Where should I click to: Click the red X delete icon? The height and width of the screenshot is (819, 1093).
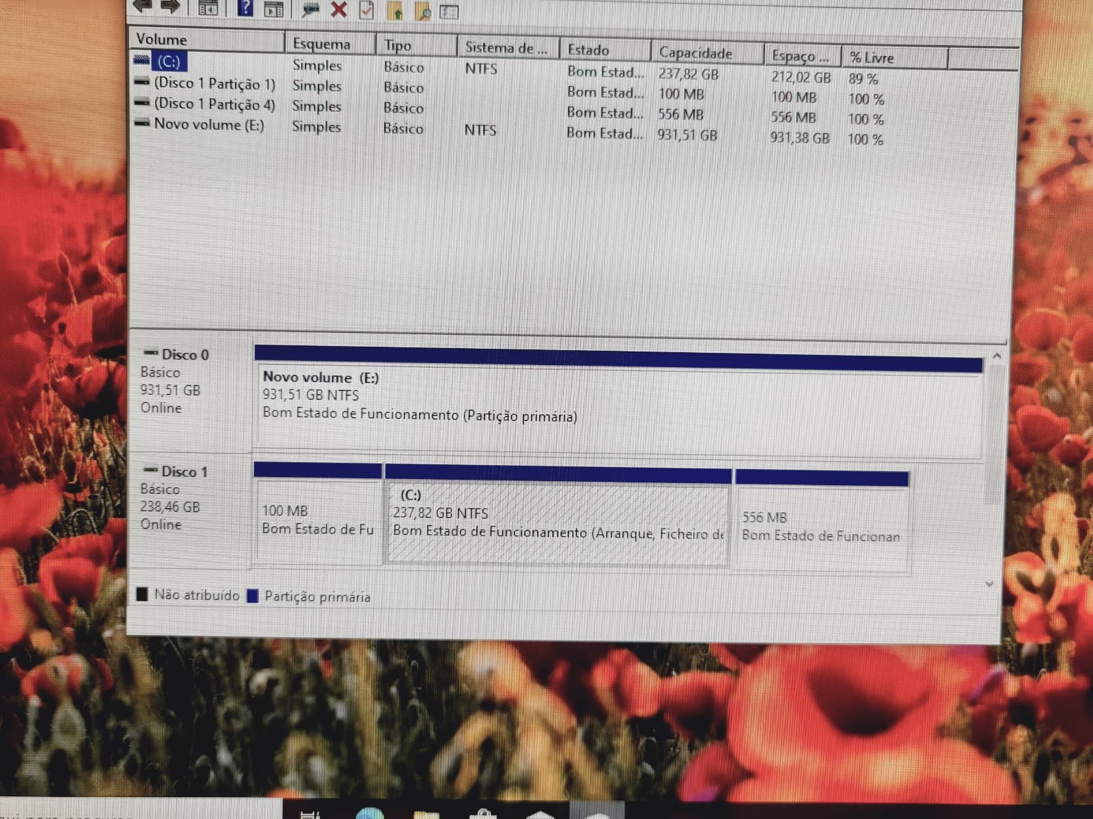click(338, 9)
